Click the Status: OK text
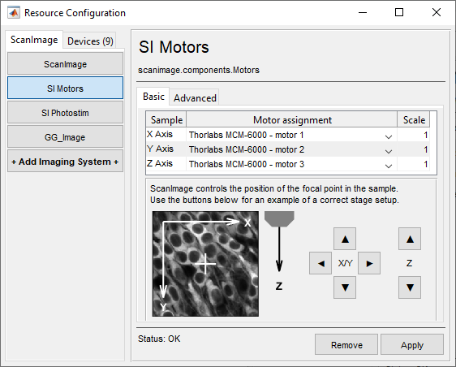Image resolution: width=456 pixels, height=367 pixels. click(x=159, y=339)
